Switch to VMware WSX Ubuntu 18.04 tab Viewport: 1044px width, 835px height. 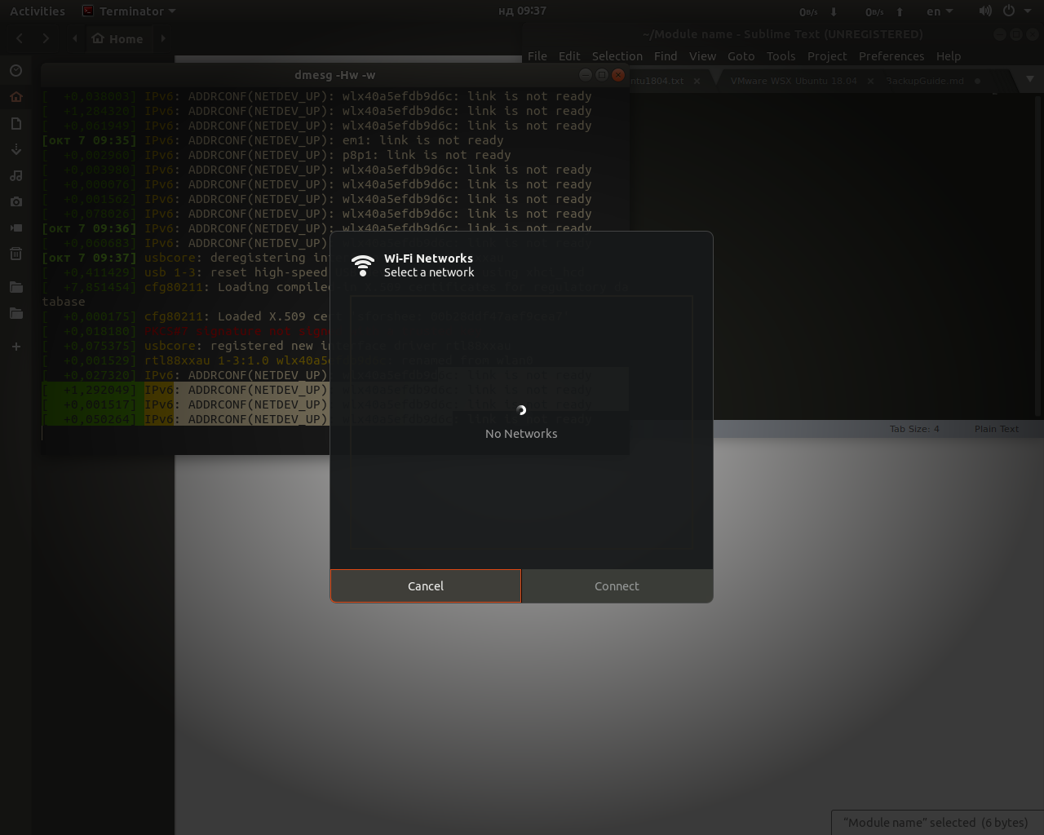(794, 81)
